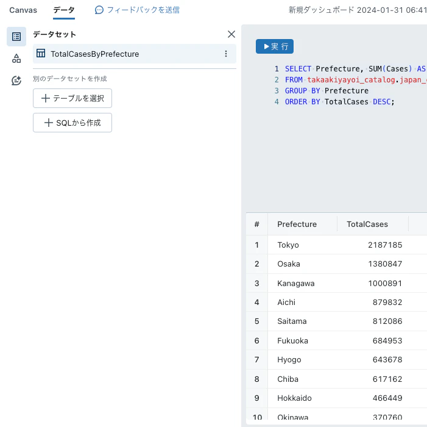
Task: Click the value 617162
Action: click(387, 379)
